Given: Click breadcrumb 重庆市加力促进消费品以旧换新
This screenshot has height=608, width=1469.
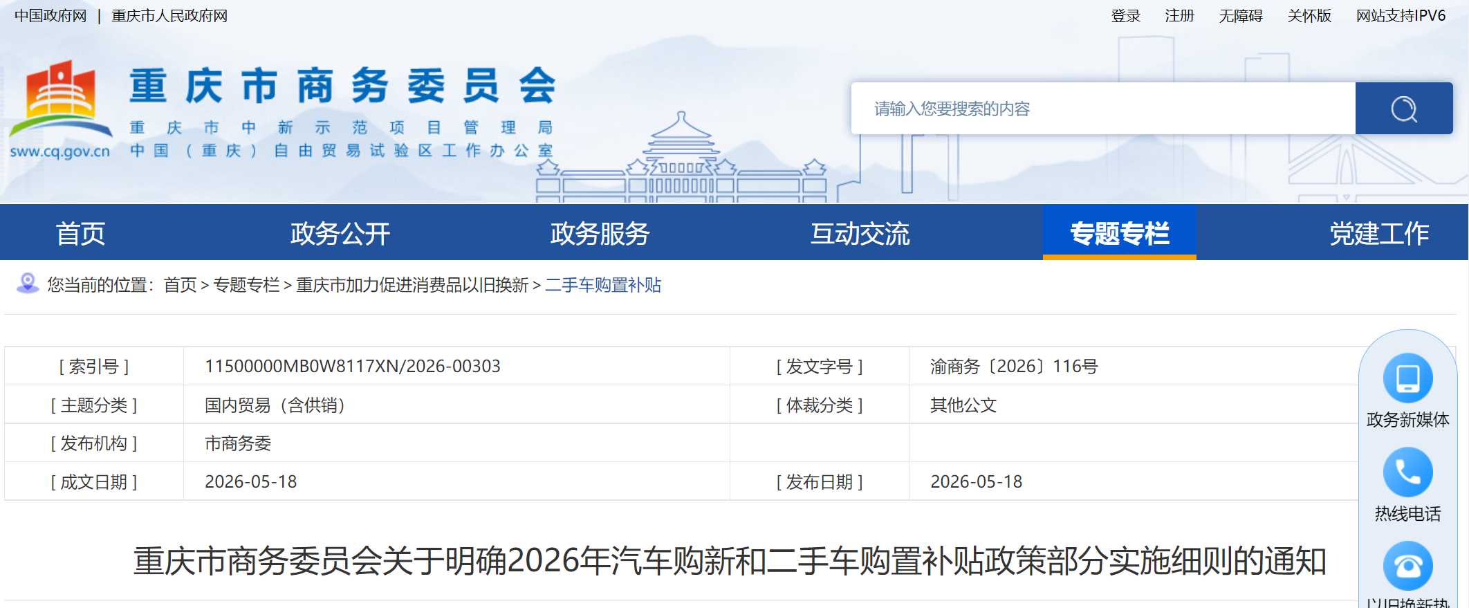Looking at the screenshot, I should pyautogui.click(x=412, y=285).
